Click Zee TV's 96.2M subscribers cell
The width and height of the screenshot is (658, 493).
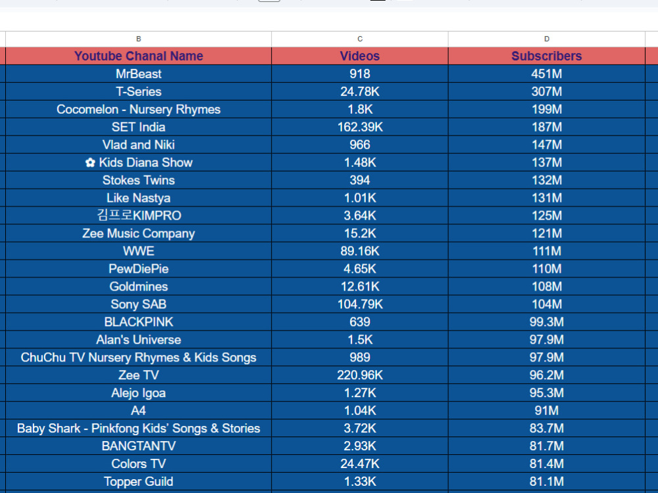pos(546,375)
